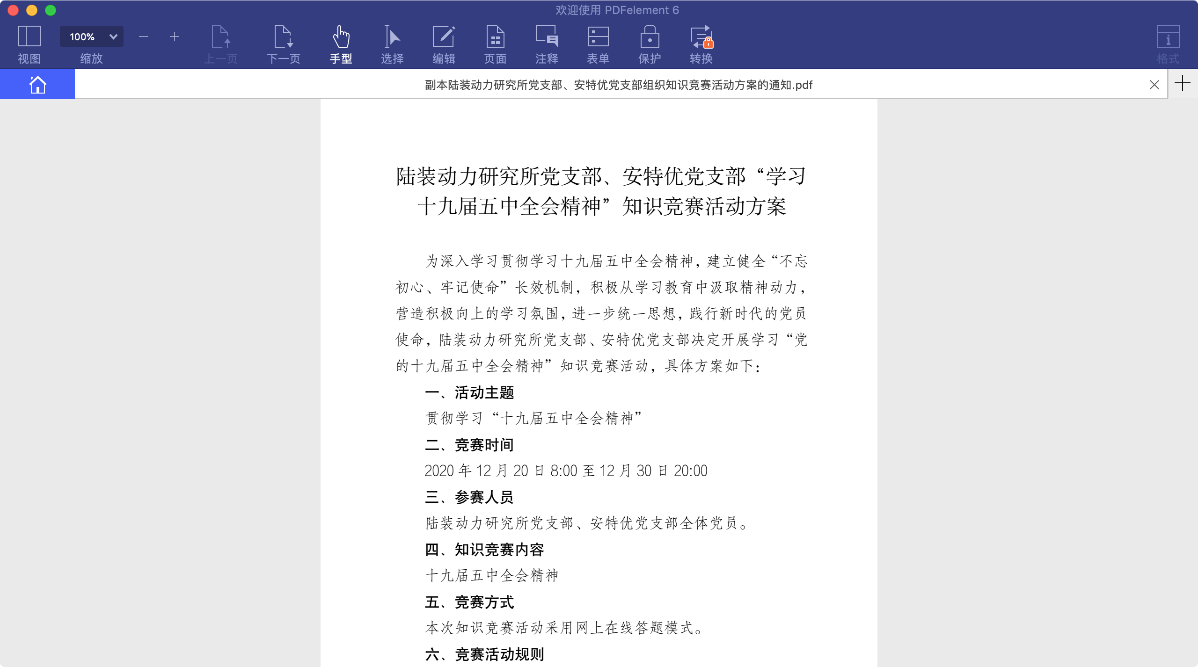Activate the Hand tool
Screen dimensions: 1198x667
point(341,44)
